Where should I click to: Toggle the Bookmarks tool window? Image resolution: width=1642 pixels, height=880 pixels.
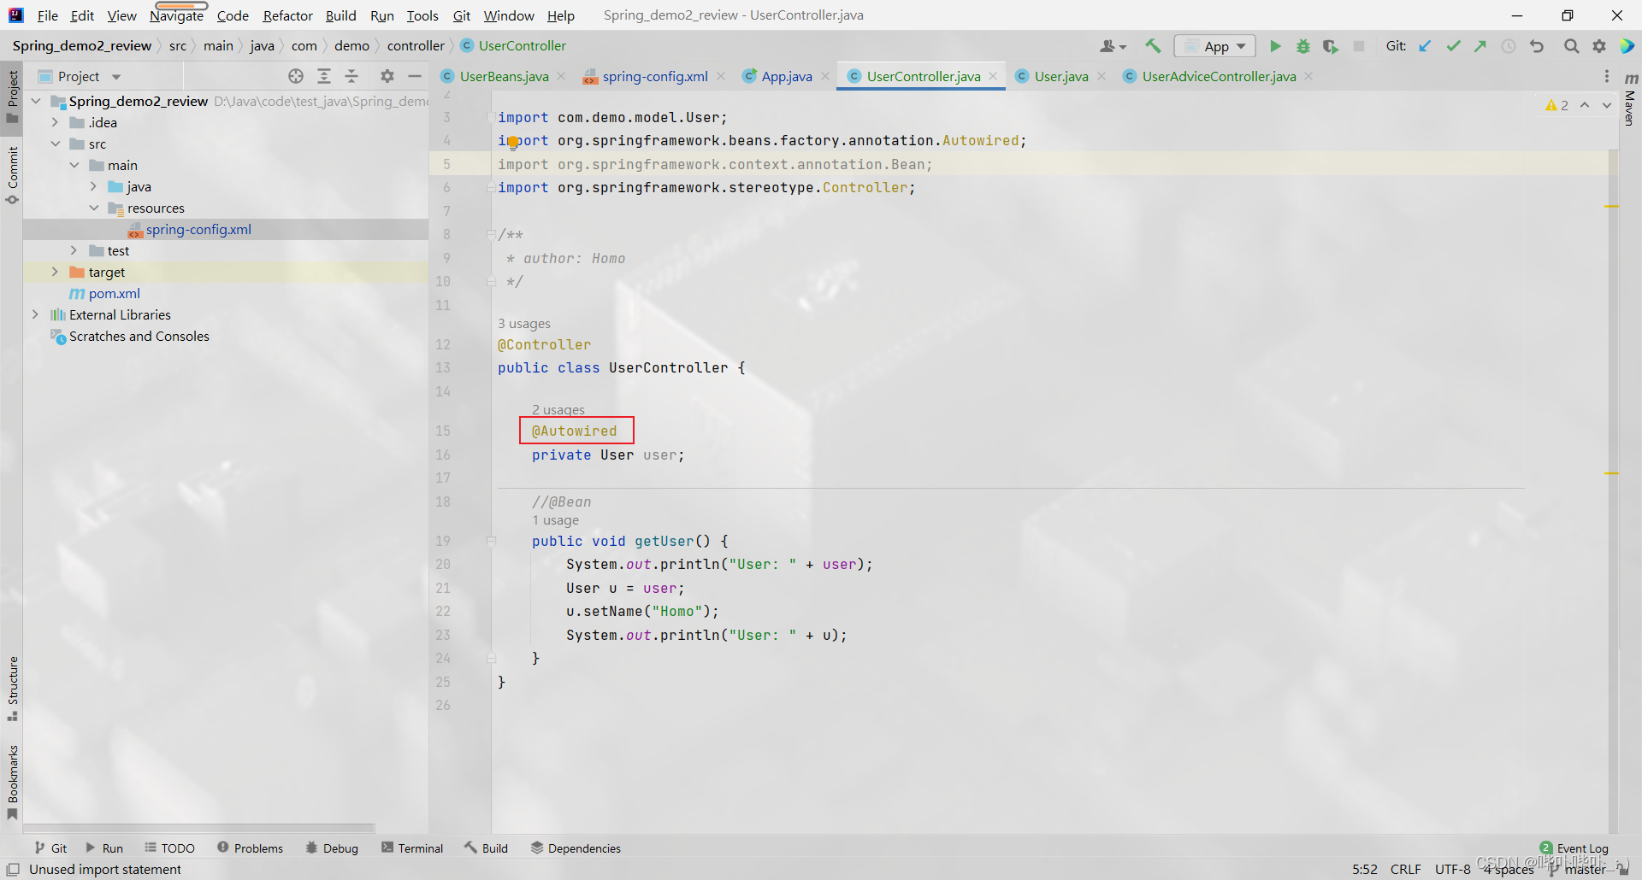point(12,782)
